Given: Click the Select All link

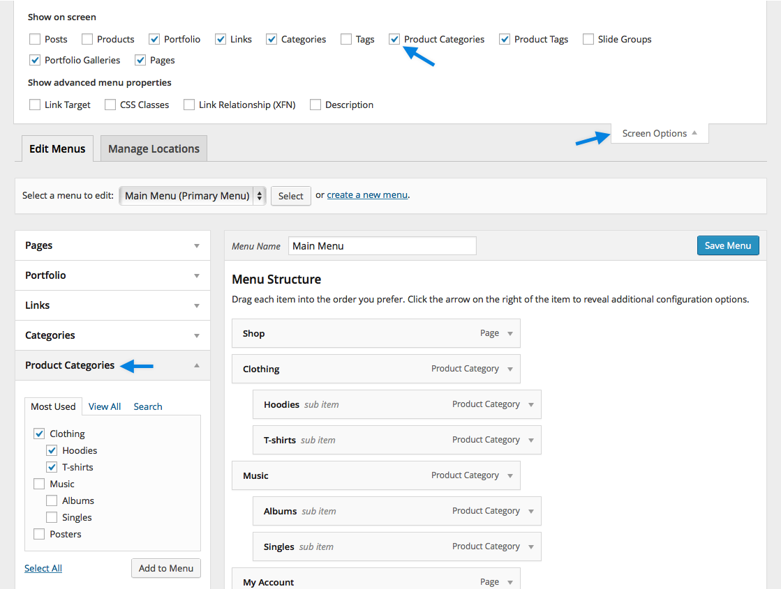Looking at the screenshot, I should [43, 568].
